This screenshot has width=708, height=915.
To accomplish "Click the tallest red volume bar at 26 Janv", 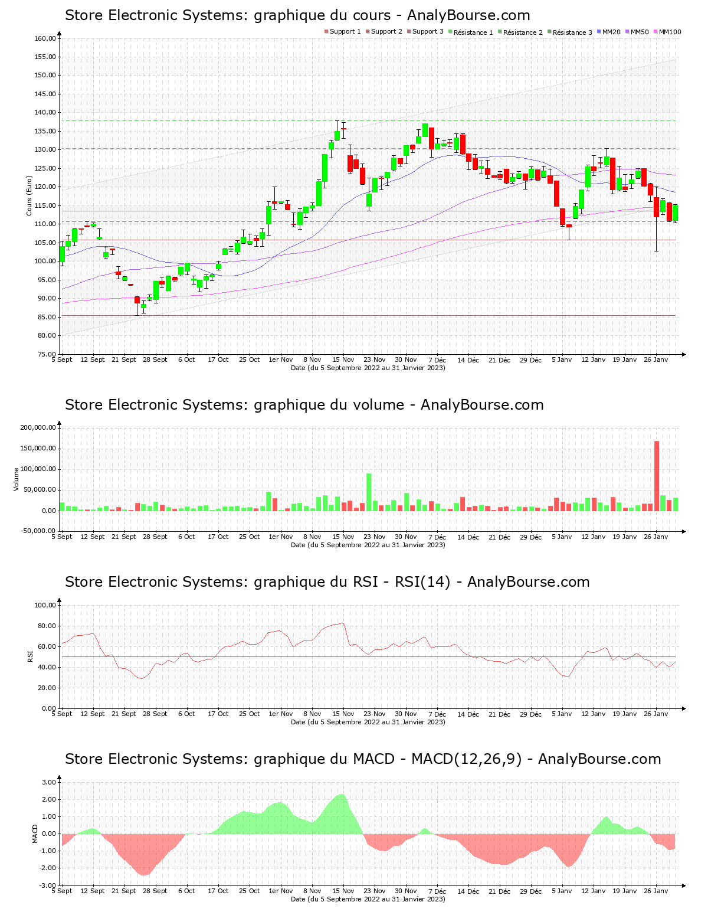I will tap(657, 476).
